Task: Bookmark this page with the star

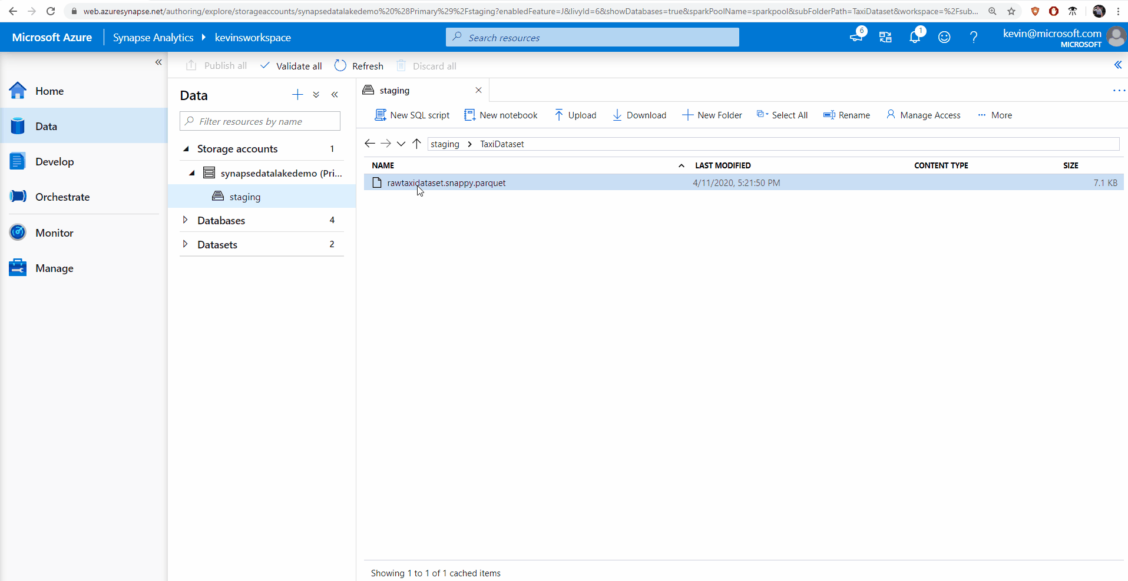Action: pos(1011,11)
